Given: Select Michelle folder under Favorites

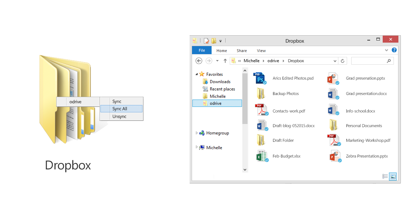Looking at the screenshot, I should 218,96.
